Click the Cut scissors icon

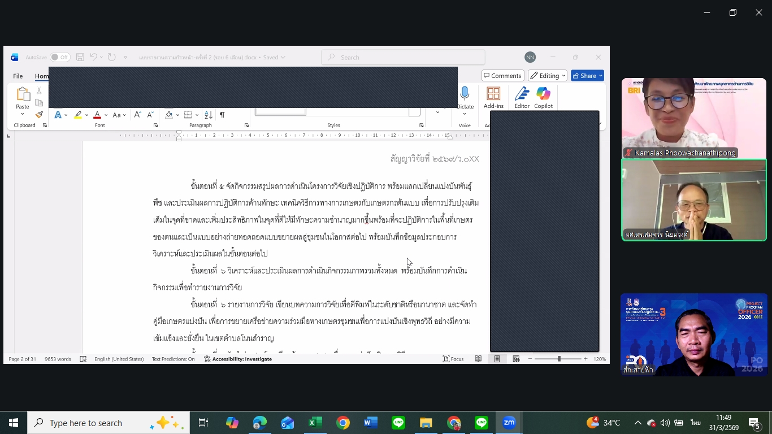tap(39, 90)
